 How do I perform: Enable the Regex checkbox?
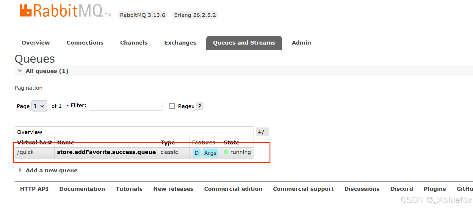pos(172,106)
